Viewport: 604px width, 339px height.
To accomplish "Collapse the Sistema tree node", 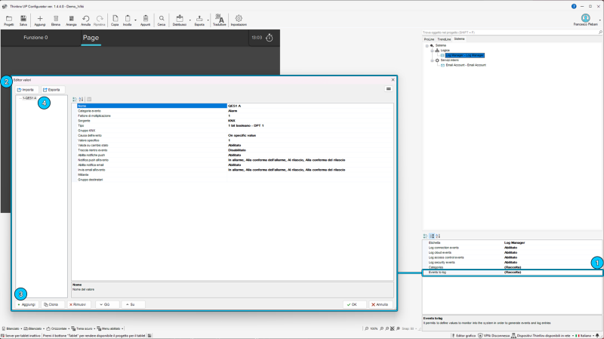I will click(x=427, y=45).
